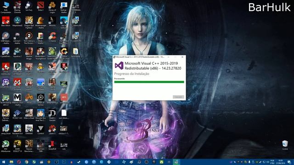This screenshot has width=294, height=165.
Task: Open the PCSX2 1.4.0 shortcut
Action: [17, 114]
